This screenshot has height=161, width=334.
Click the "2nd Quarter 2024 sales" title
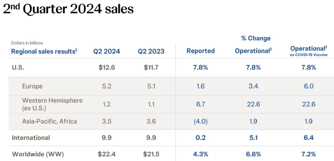68,9
